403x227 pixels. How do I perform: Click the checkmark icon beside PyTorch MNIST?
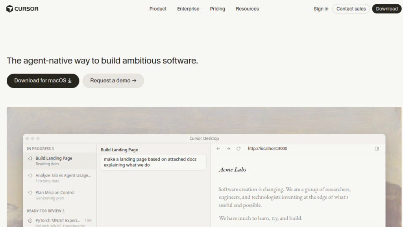pos(30,221)
